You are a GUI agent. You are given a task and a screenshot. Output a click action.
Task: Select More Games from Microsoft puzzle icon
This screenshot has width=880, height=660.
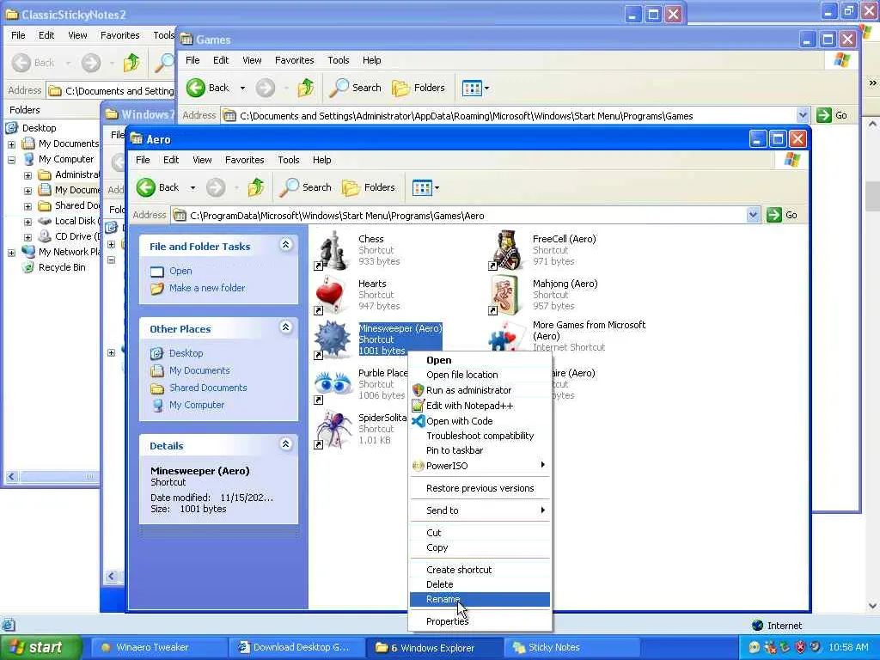[505, 337]
